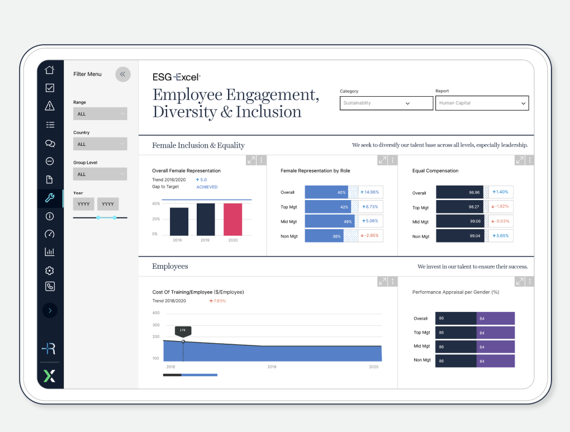Screen dimensions: 570x432
Task: Maximize the Overall Female Representation panel
Action: pyautogui.click(x=251, y=160)
